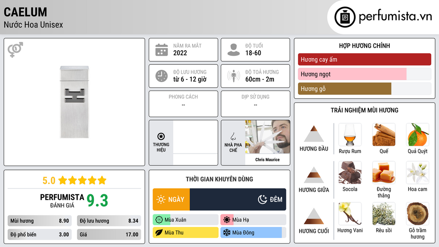Click the orange Ngày time segment
The height and width of the screenshot is (247, 439).
pos(171,199)
